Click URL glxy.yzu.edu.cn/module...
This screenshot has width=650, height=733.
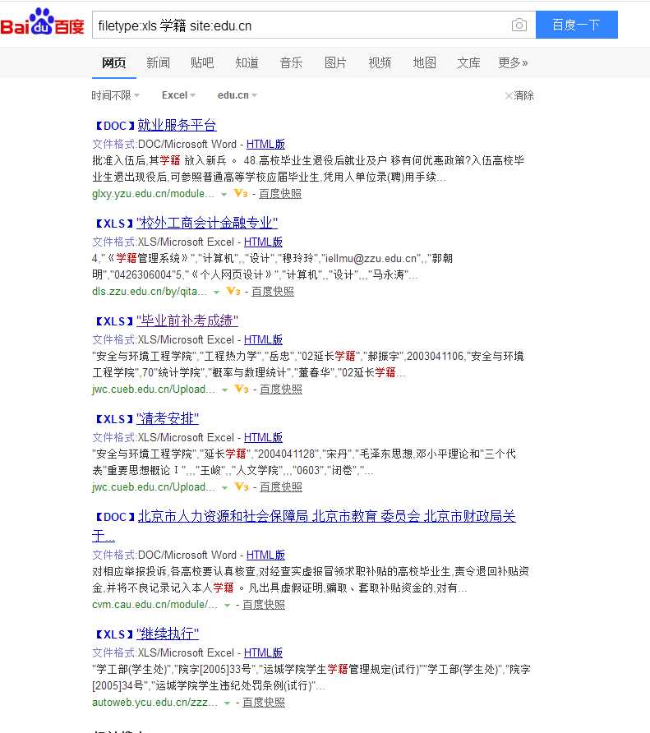click(x=153, y=194)
